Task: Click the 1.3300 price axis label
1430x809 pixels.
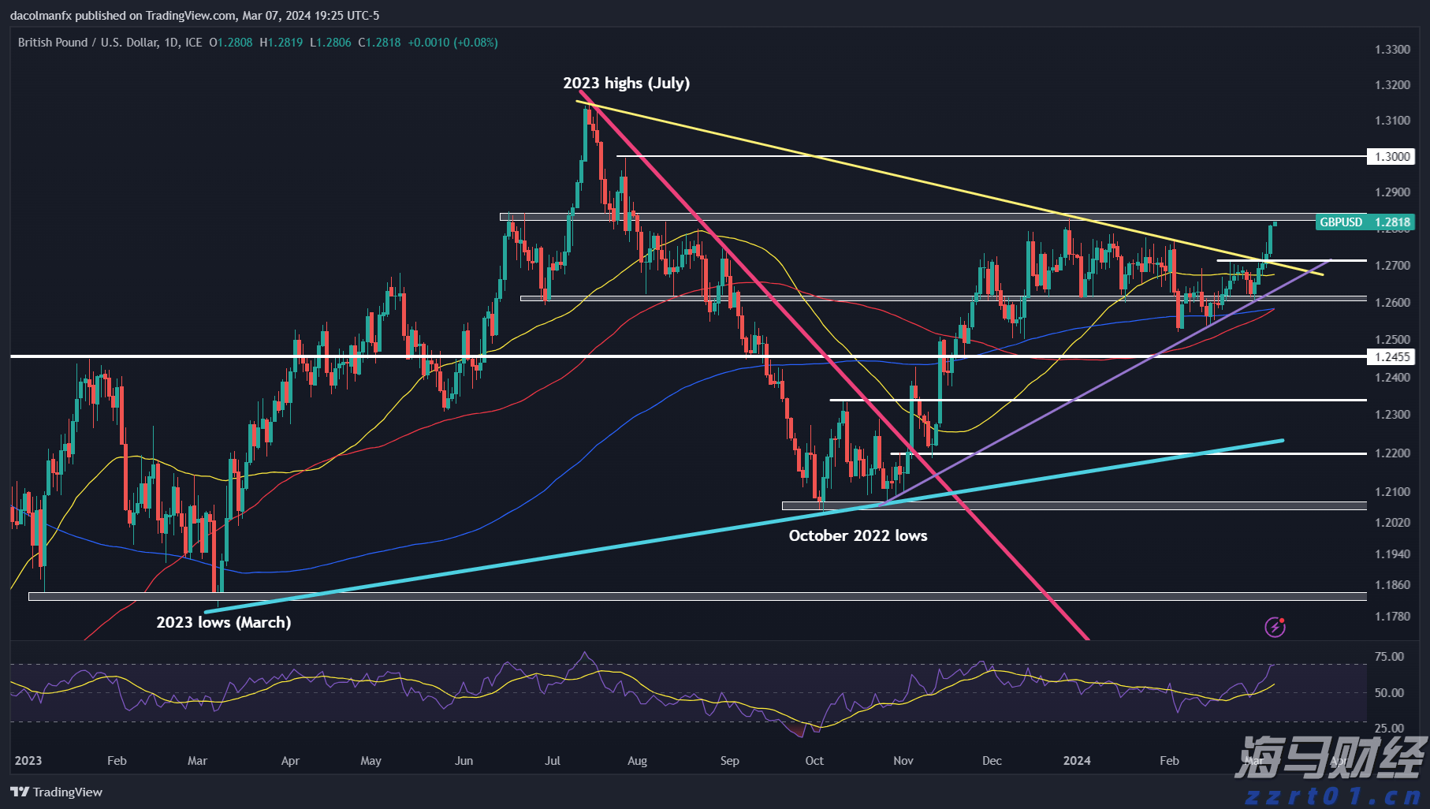Action: [1391, 49]
